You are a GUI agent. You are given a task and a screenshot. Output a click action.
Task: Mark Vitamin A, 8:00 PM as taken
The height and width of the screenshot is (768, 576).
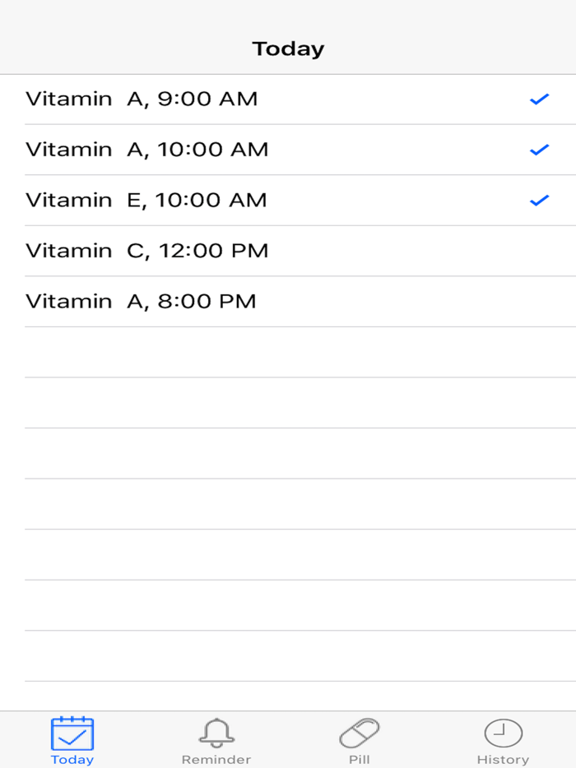[x=288, y=300]
